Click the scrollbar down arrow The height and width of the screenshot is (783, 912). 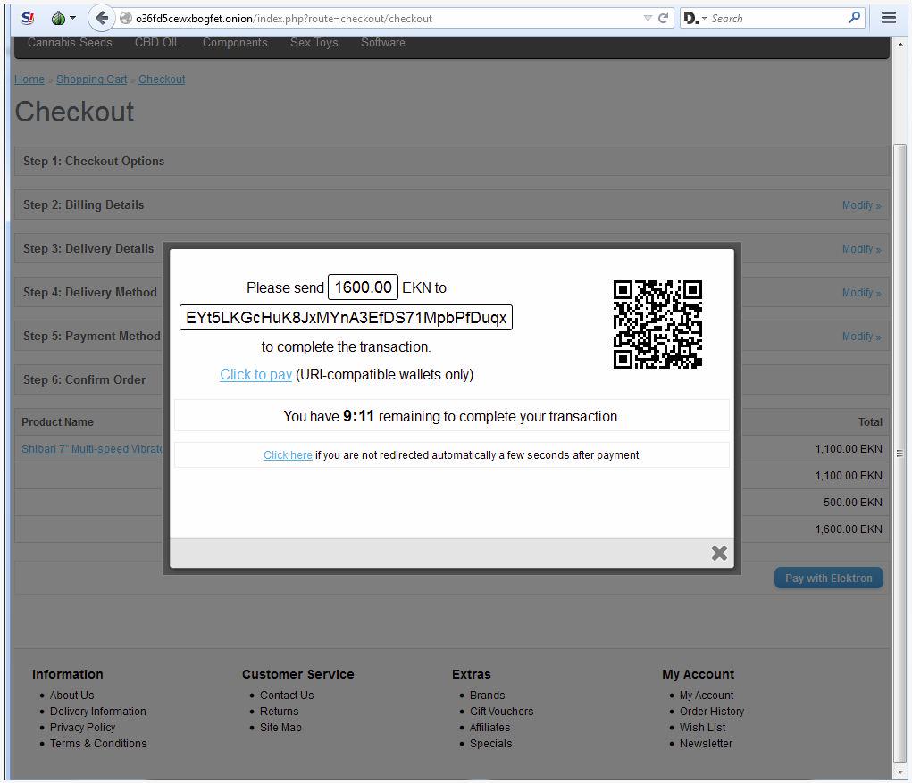pos(899,771)
